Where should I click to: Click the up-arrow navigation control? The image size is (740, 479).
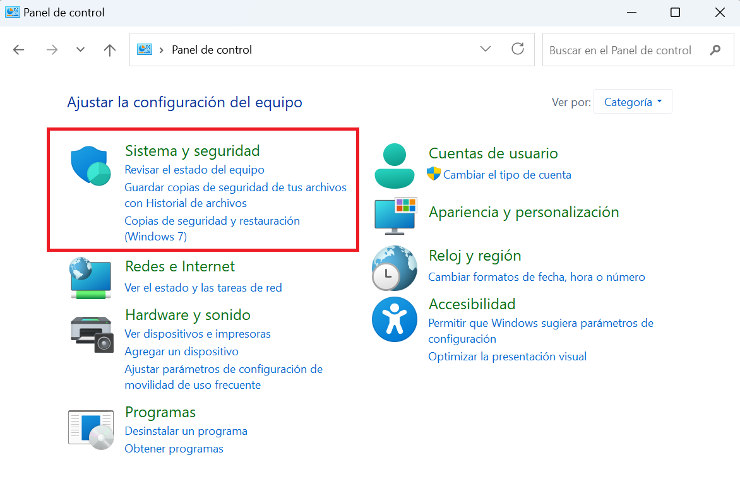click(x=109, y=49)
